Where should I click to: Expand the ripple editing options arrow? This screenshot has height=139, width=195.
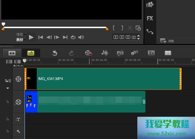[x=8, y=88]
